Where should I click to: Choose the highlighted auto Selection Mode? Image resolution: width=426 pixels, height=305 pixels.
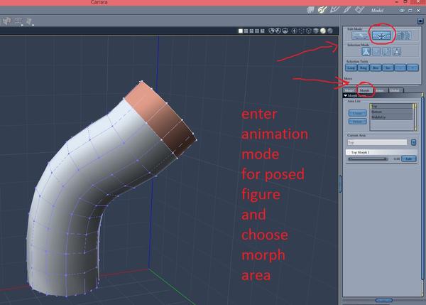(366, 51)
